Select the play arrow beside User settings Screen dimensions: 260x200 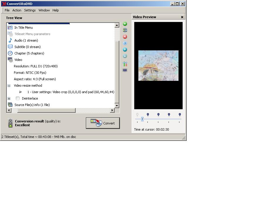pyautogui.click(x=21, y=92)
